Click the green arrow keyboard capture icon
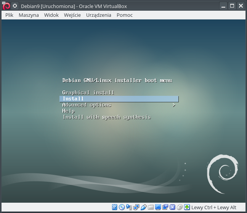This screenshot has width=247, height=213. pyautogui.click(x=187, y=207)
